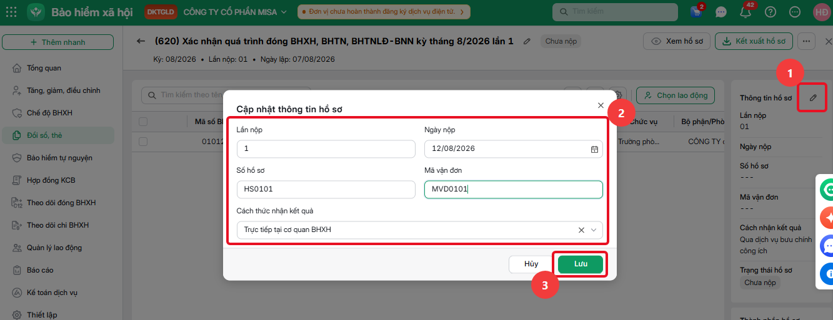Open the chat messages icon
The image size is (833, 320).
click(x=721, y=12)
